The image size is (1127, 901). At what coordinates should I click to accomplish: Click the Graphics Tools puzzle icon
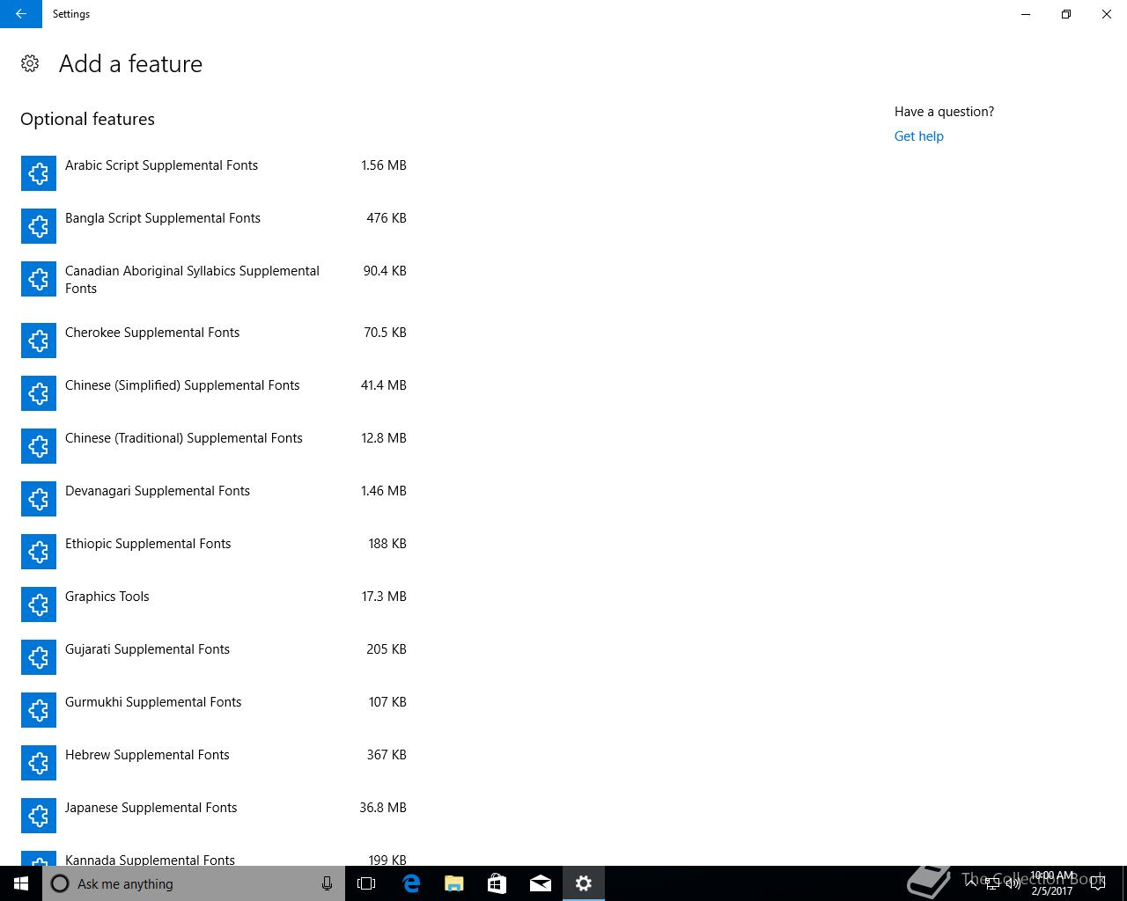39,604
